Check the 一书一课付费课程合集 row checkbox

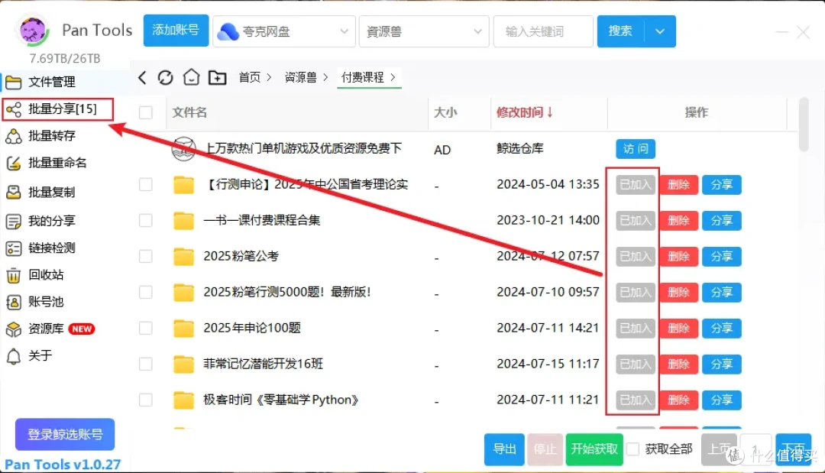146,220
